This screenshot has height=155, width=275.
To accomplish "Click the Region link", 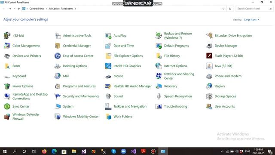I will 220,86.
